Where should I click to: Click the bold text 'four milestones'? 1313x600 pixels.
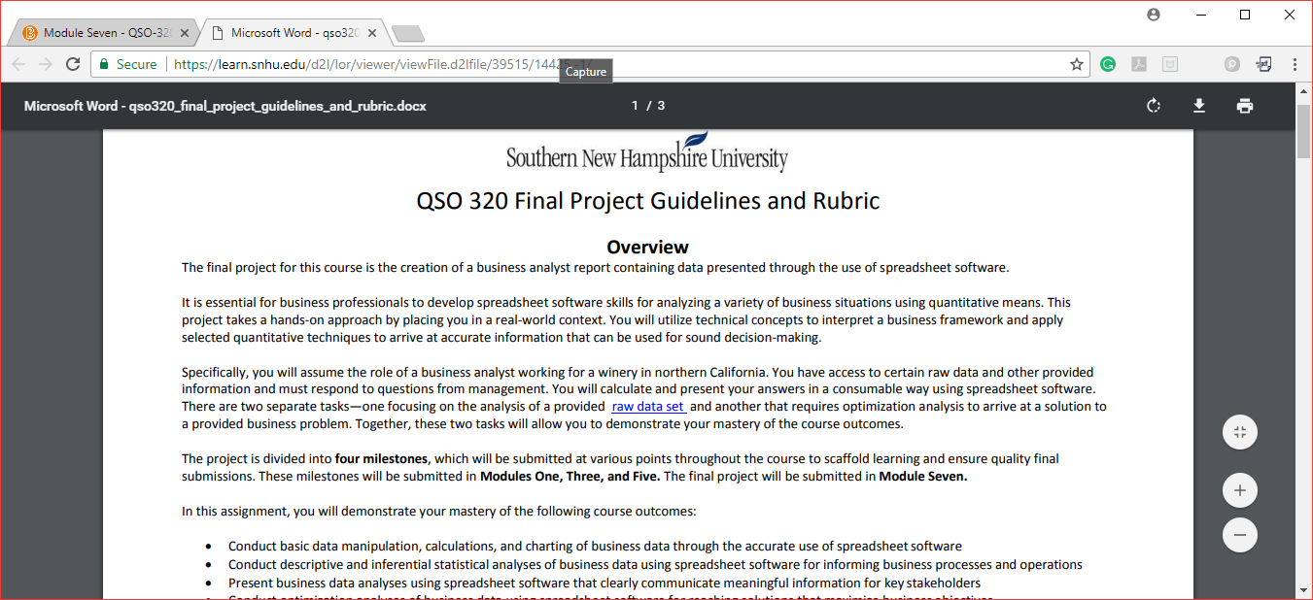[x=381, y=459]
